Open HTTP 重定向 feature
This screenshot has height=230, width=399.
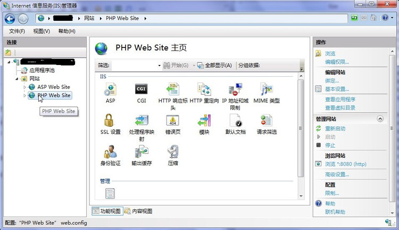204,93
